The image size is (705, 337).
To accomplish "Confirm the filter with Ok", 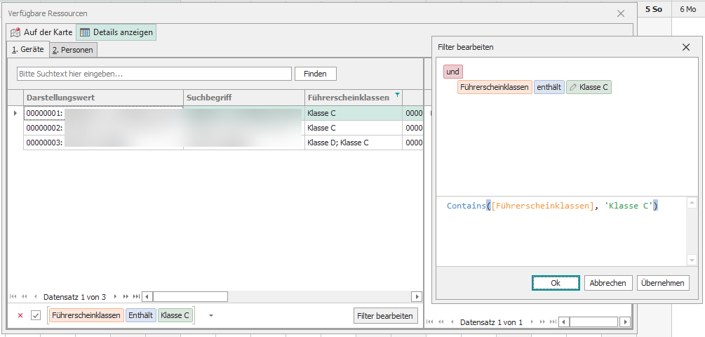I will pos(555,283).
